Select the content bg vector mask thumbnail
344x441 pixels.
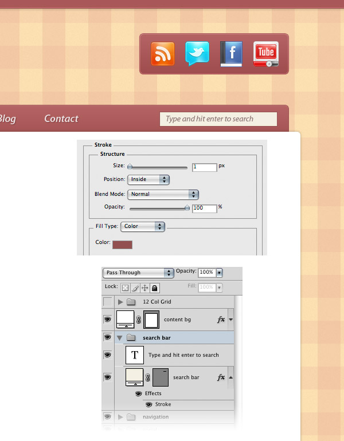point(151,320)
